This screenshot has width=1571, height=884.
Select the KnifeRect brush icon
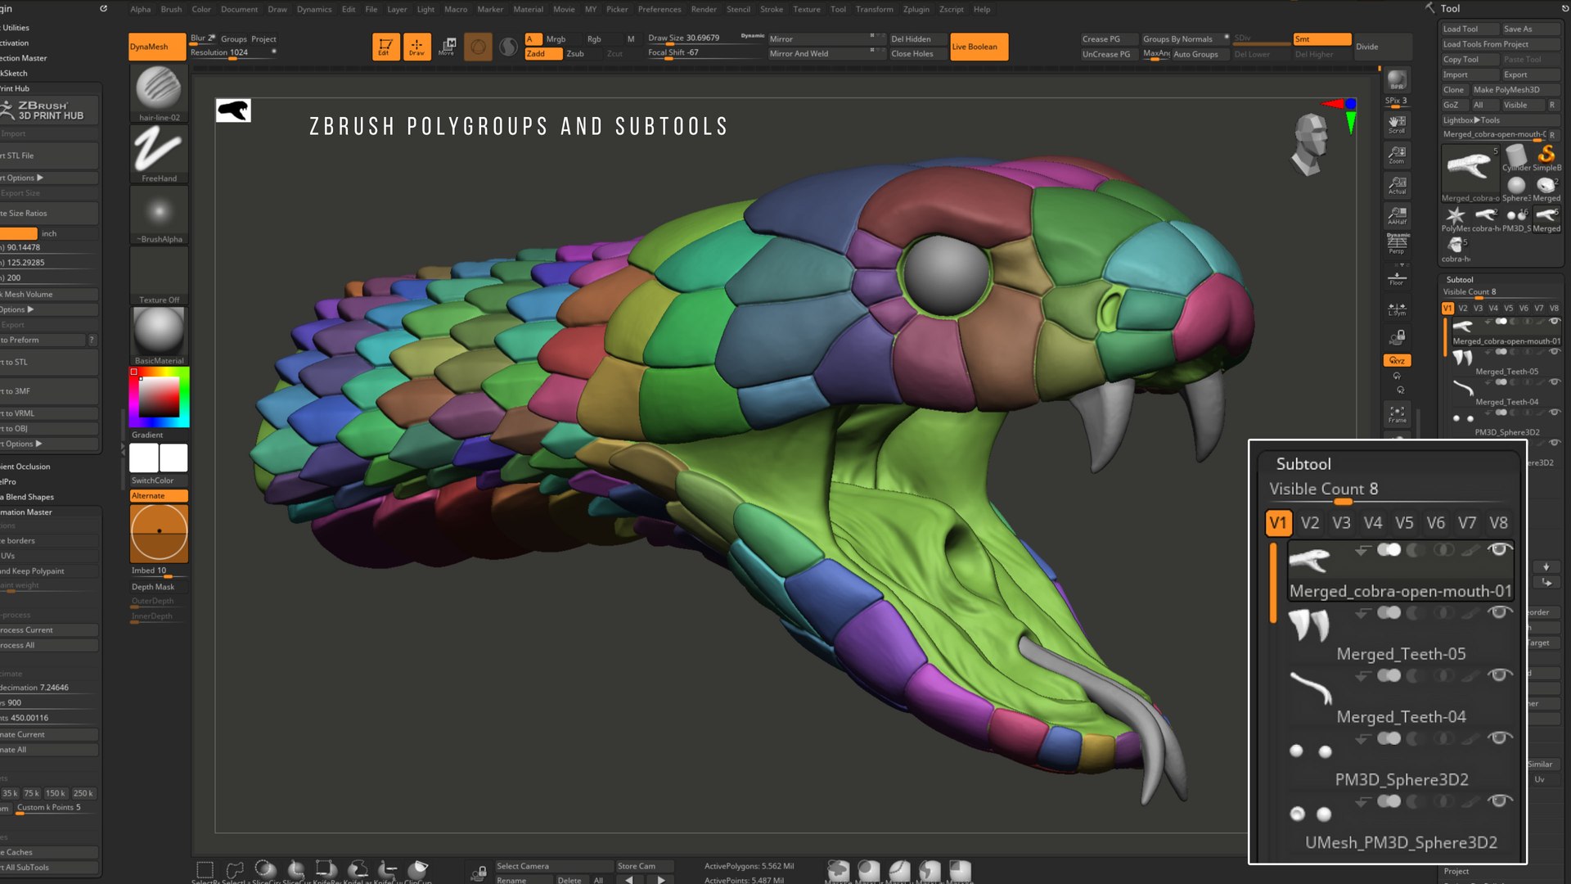click(x=326, y=870)
